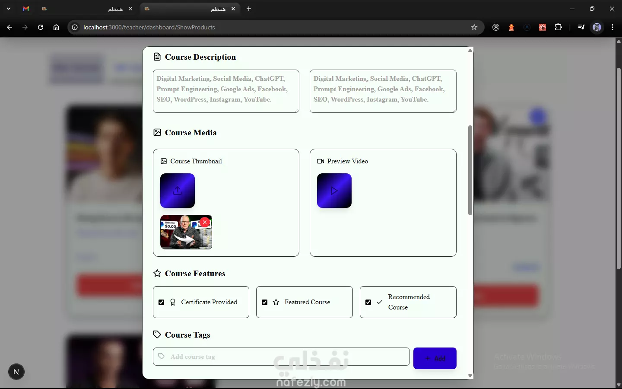The height and width of the screenshot is (389, 622).
Task: Click the Preview Video camera icon
Action: click(321, 161)
